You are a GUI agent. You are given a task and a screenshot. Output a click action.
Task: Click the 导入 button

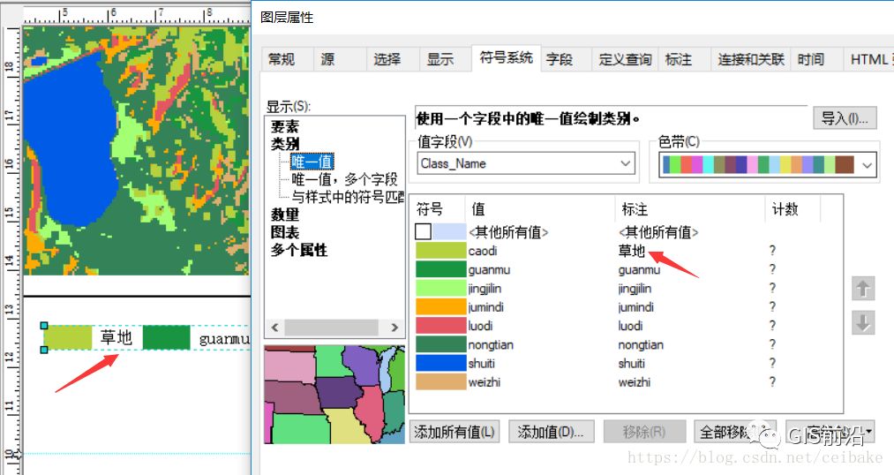pos(845,118)
